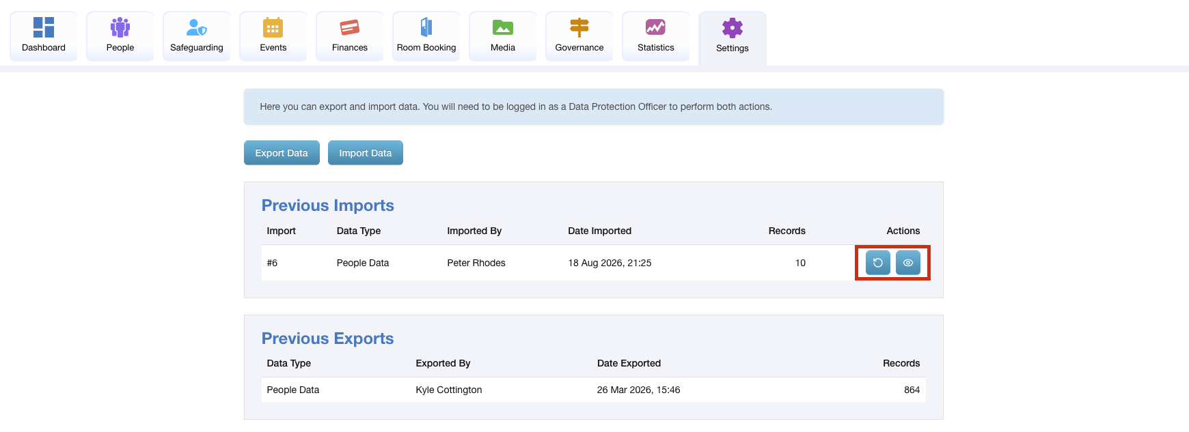This screenshot has width=1189, height=432.
Task: Click the Governance signpost icon
Action: 579,27
